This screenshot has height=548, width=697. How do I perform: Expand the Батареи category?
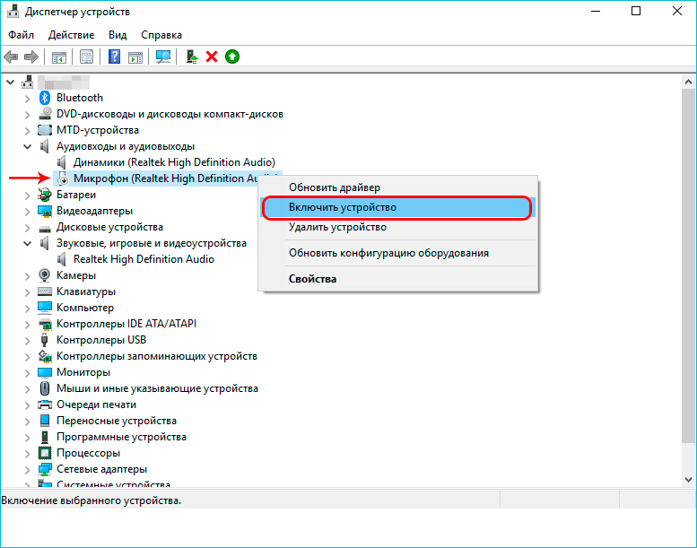tap(28, 196)
